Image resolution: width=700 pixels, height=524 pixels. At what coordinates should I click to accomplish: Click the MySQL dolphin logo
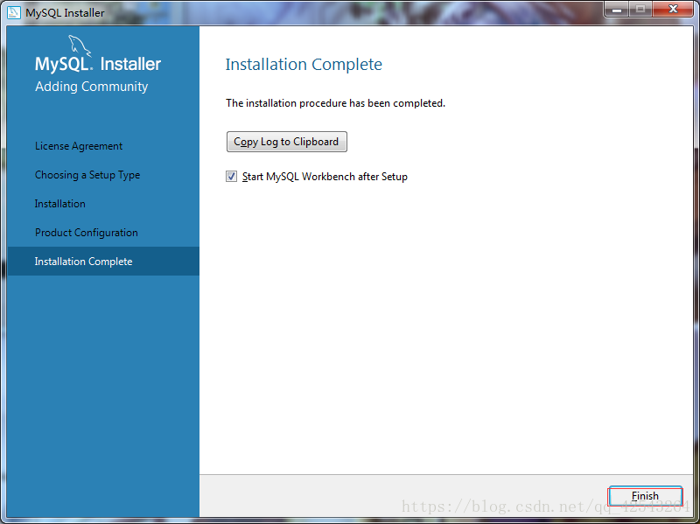coord(80,46)
